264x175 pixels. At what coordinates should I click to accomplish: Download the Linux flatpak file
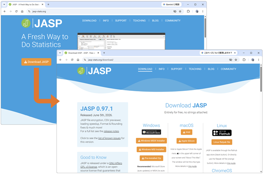pyautogui.click(x=222, y=142)
